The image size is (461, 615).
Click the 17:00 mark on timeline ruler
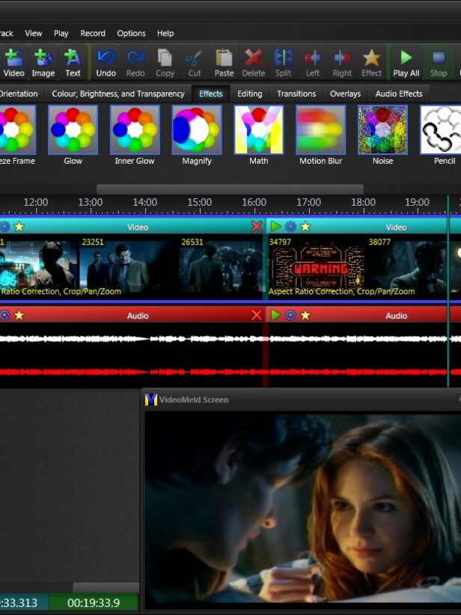[309, 202]
